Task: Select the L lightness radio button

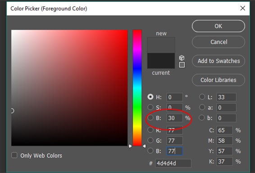Action: (x=202, y=97)
